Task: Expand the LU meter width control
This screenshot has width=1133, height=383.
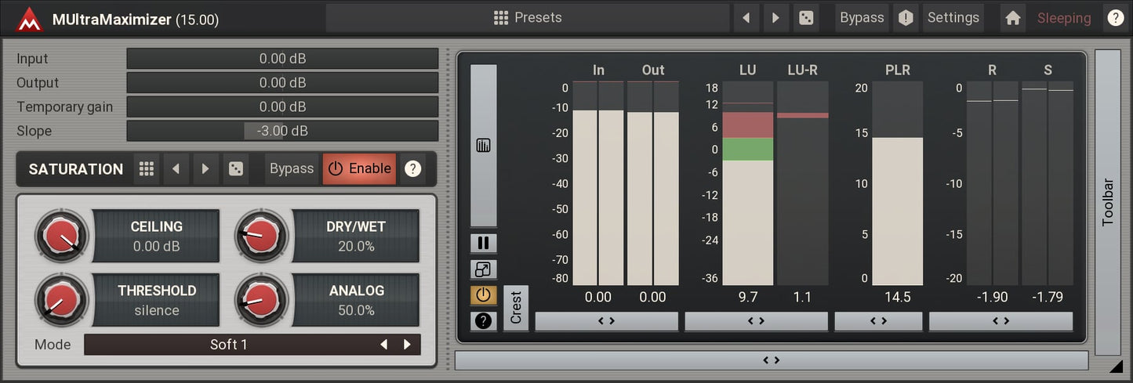Action: click(x=756, y=321)
